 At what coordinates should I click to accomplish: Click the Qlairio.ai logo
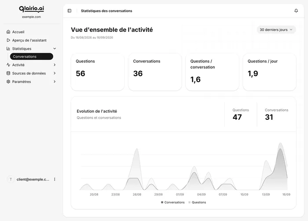[31, 9]
